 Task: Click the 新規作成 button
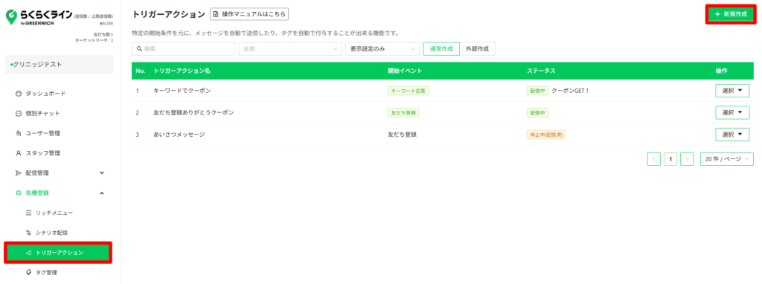click(731, 14)
